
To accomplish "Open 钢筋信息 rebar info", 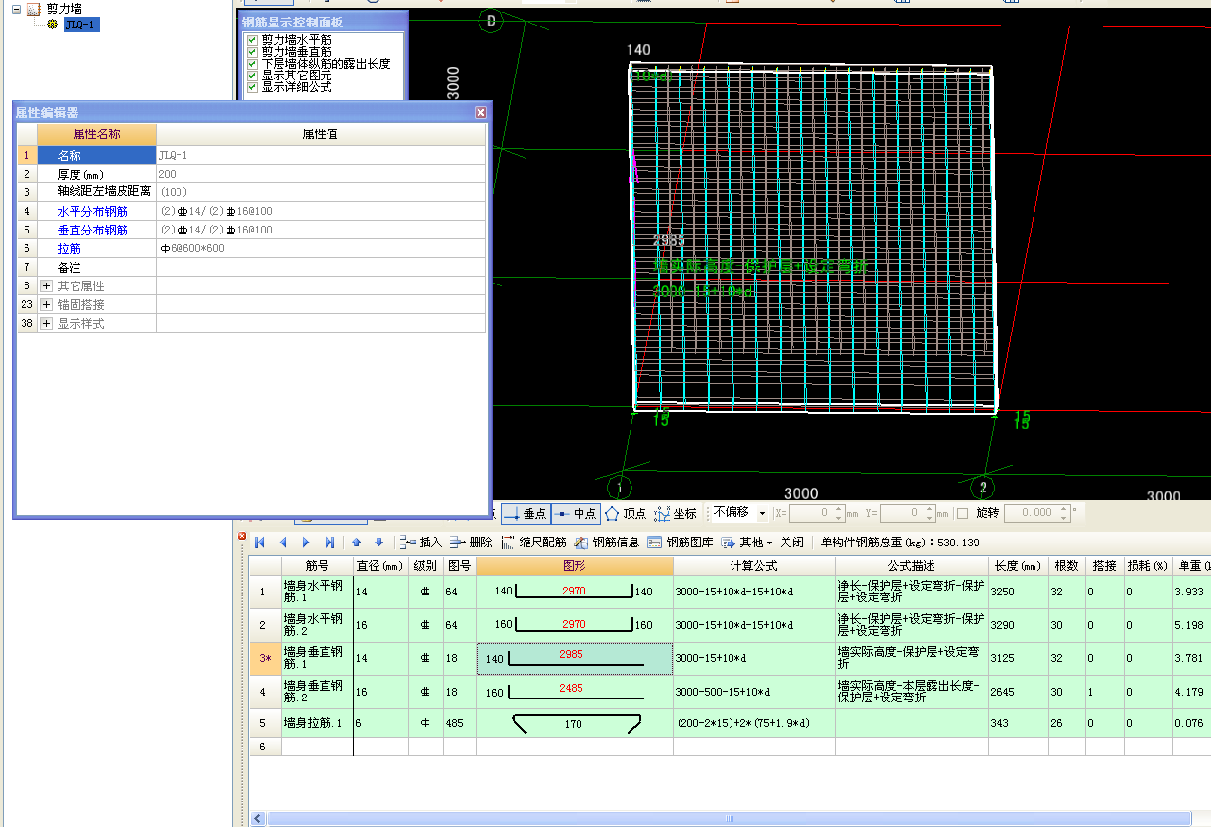I will pos(607,542).
